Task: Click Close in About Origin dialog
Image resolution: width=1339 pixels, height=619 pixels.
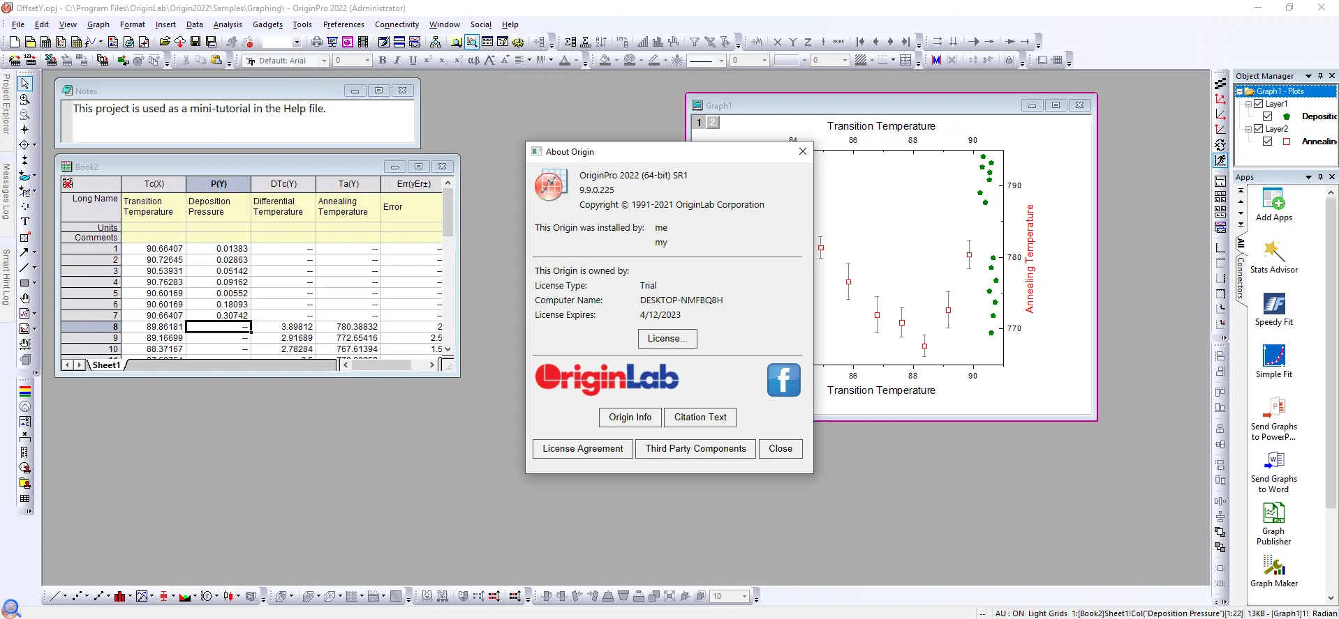Action: [x=781, y=448]
